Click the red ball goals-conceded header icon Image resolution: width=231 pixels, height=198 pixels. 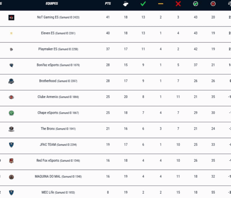213,4
